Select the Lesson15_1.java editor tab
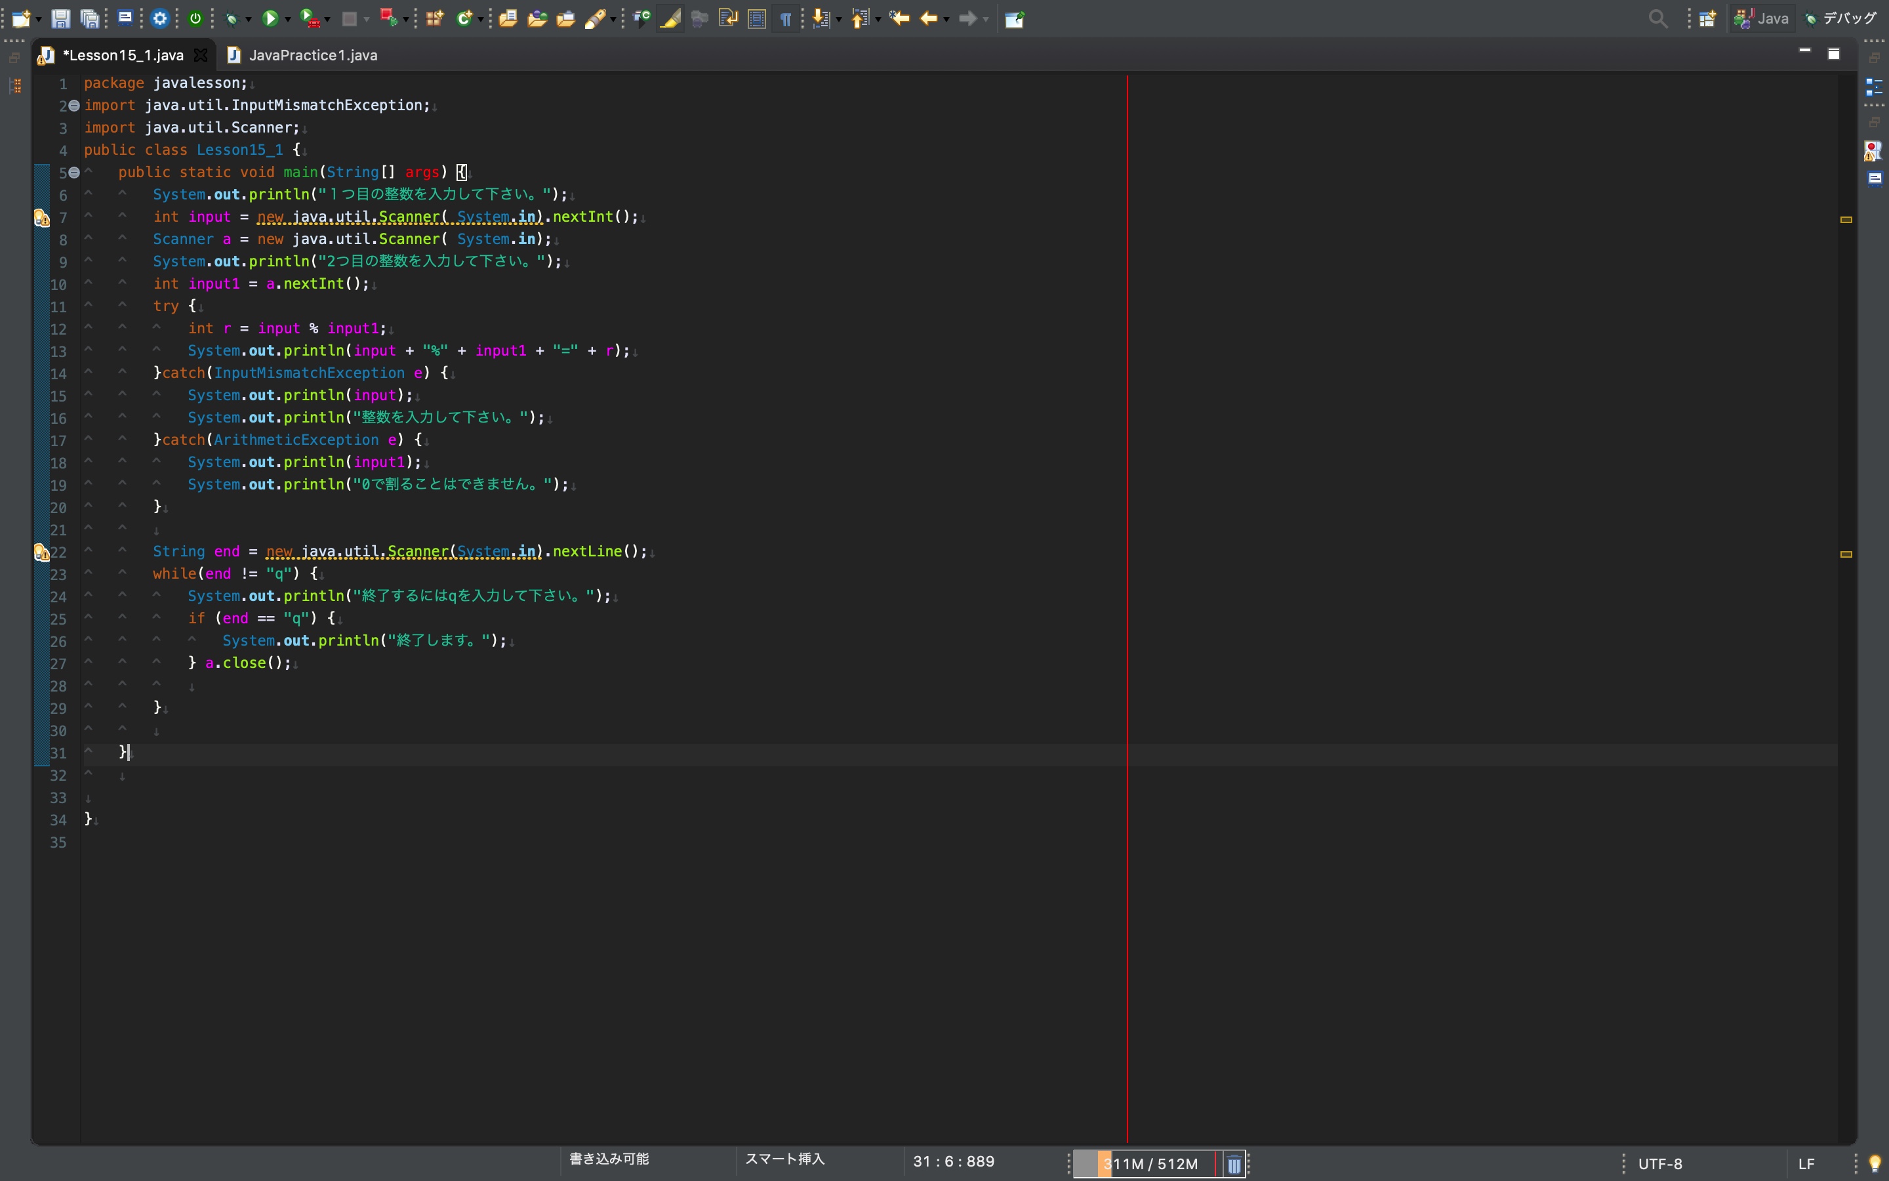This screenshot has height=1181, width=1889. click(x=123, y=56)
